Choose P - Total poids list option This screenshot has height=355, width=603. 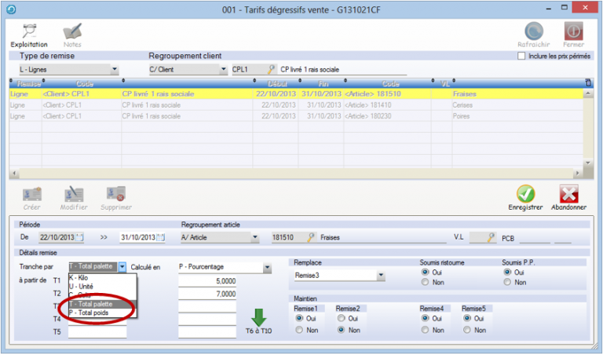click(90, 313)
